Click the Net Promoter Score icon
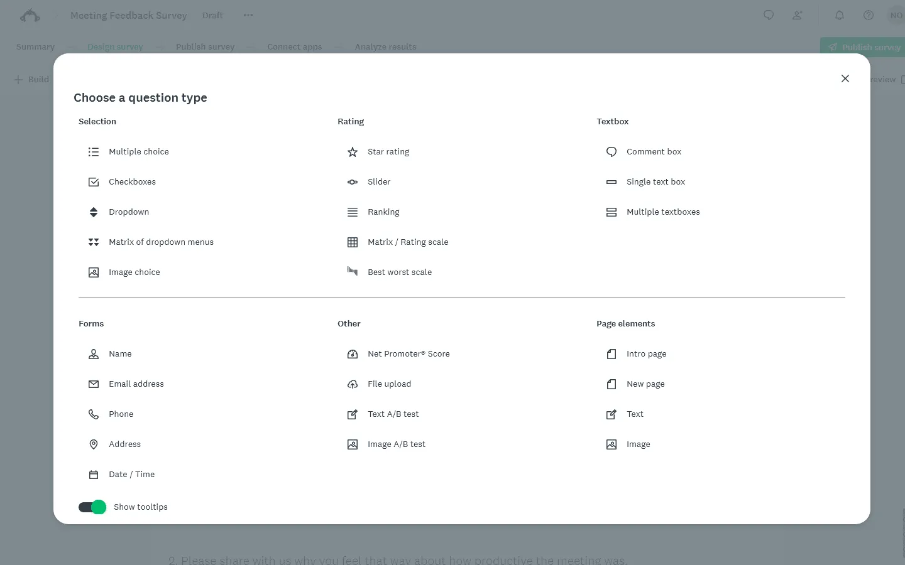 click(x=353, y=354)
